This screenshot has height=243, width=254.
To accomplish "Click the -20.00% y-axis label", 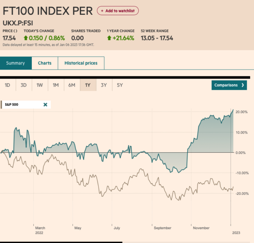I will 242,193.
